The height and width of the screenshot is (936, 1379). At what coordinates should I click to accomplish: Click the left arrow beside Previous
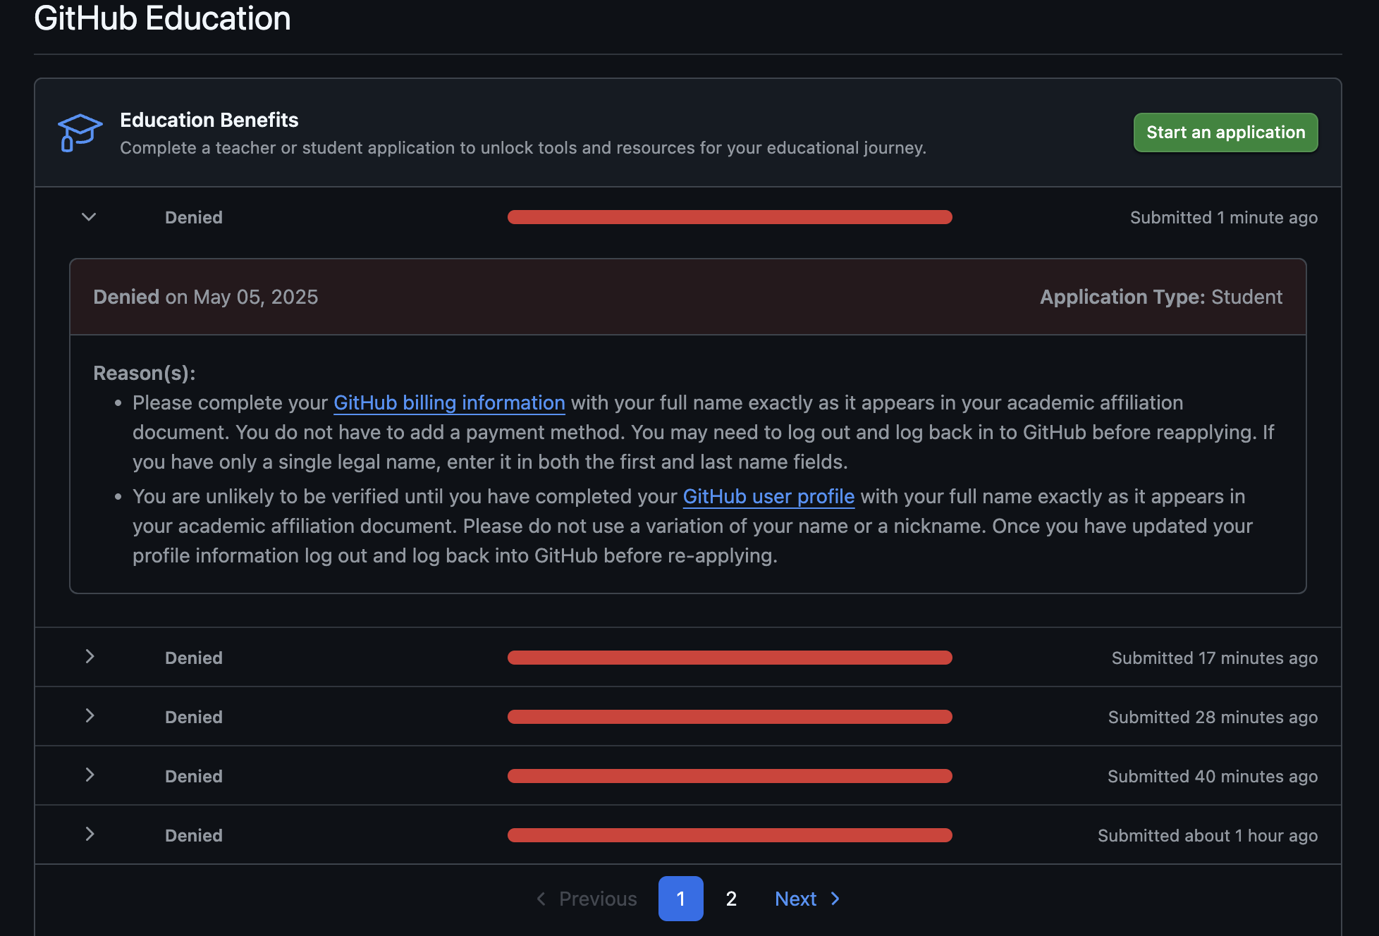click(x=541, y=899)
